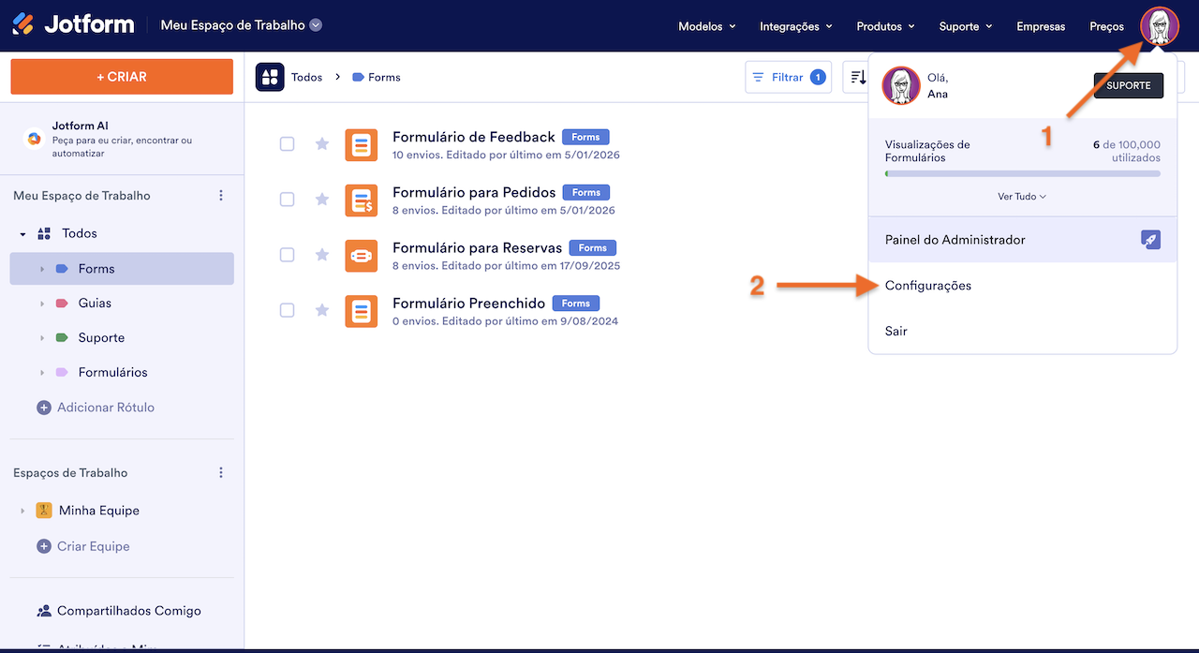
Task: Click the plus icon for Adicionar Rótulo
Action: (43, 408)
